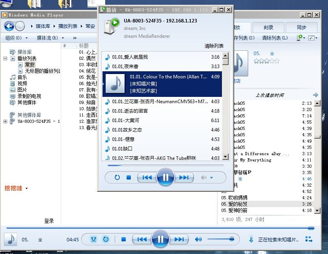Screen dimensions: 328x254
Task: Click 清除列表(L) in main player
Action: coord(275,38)
